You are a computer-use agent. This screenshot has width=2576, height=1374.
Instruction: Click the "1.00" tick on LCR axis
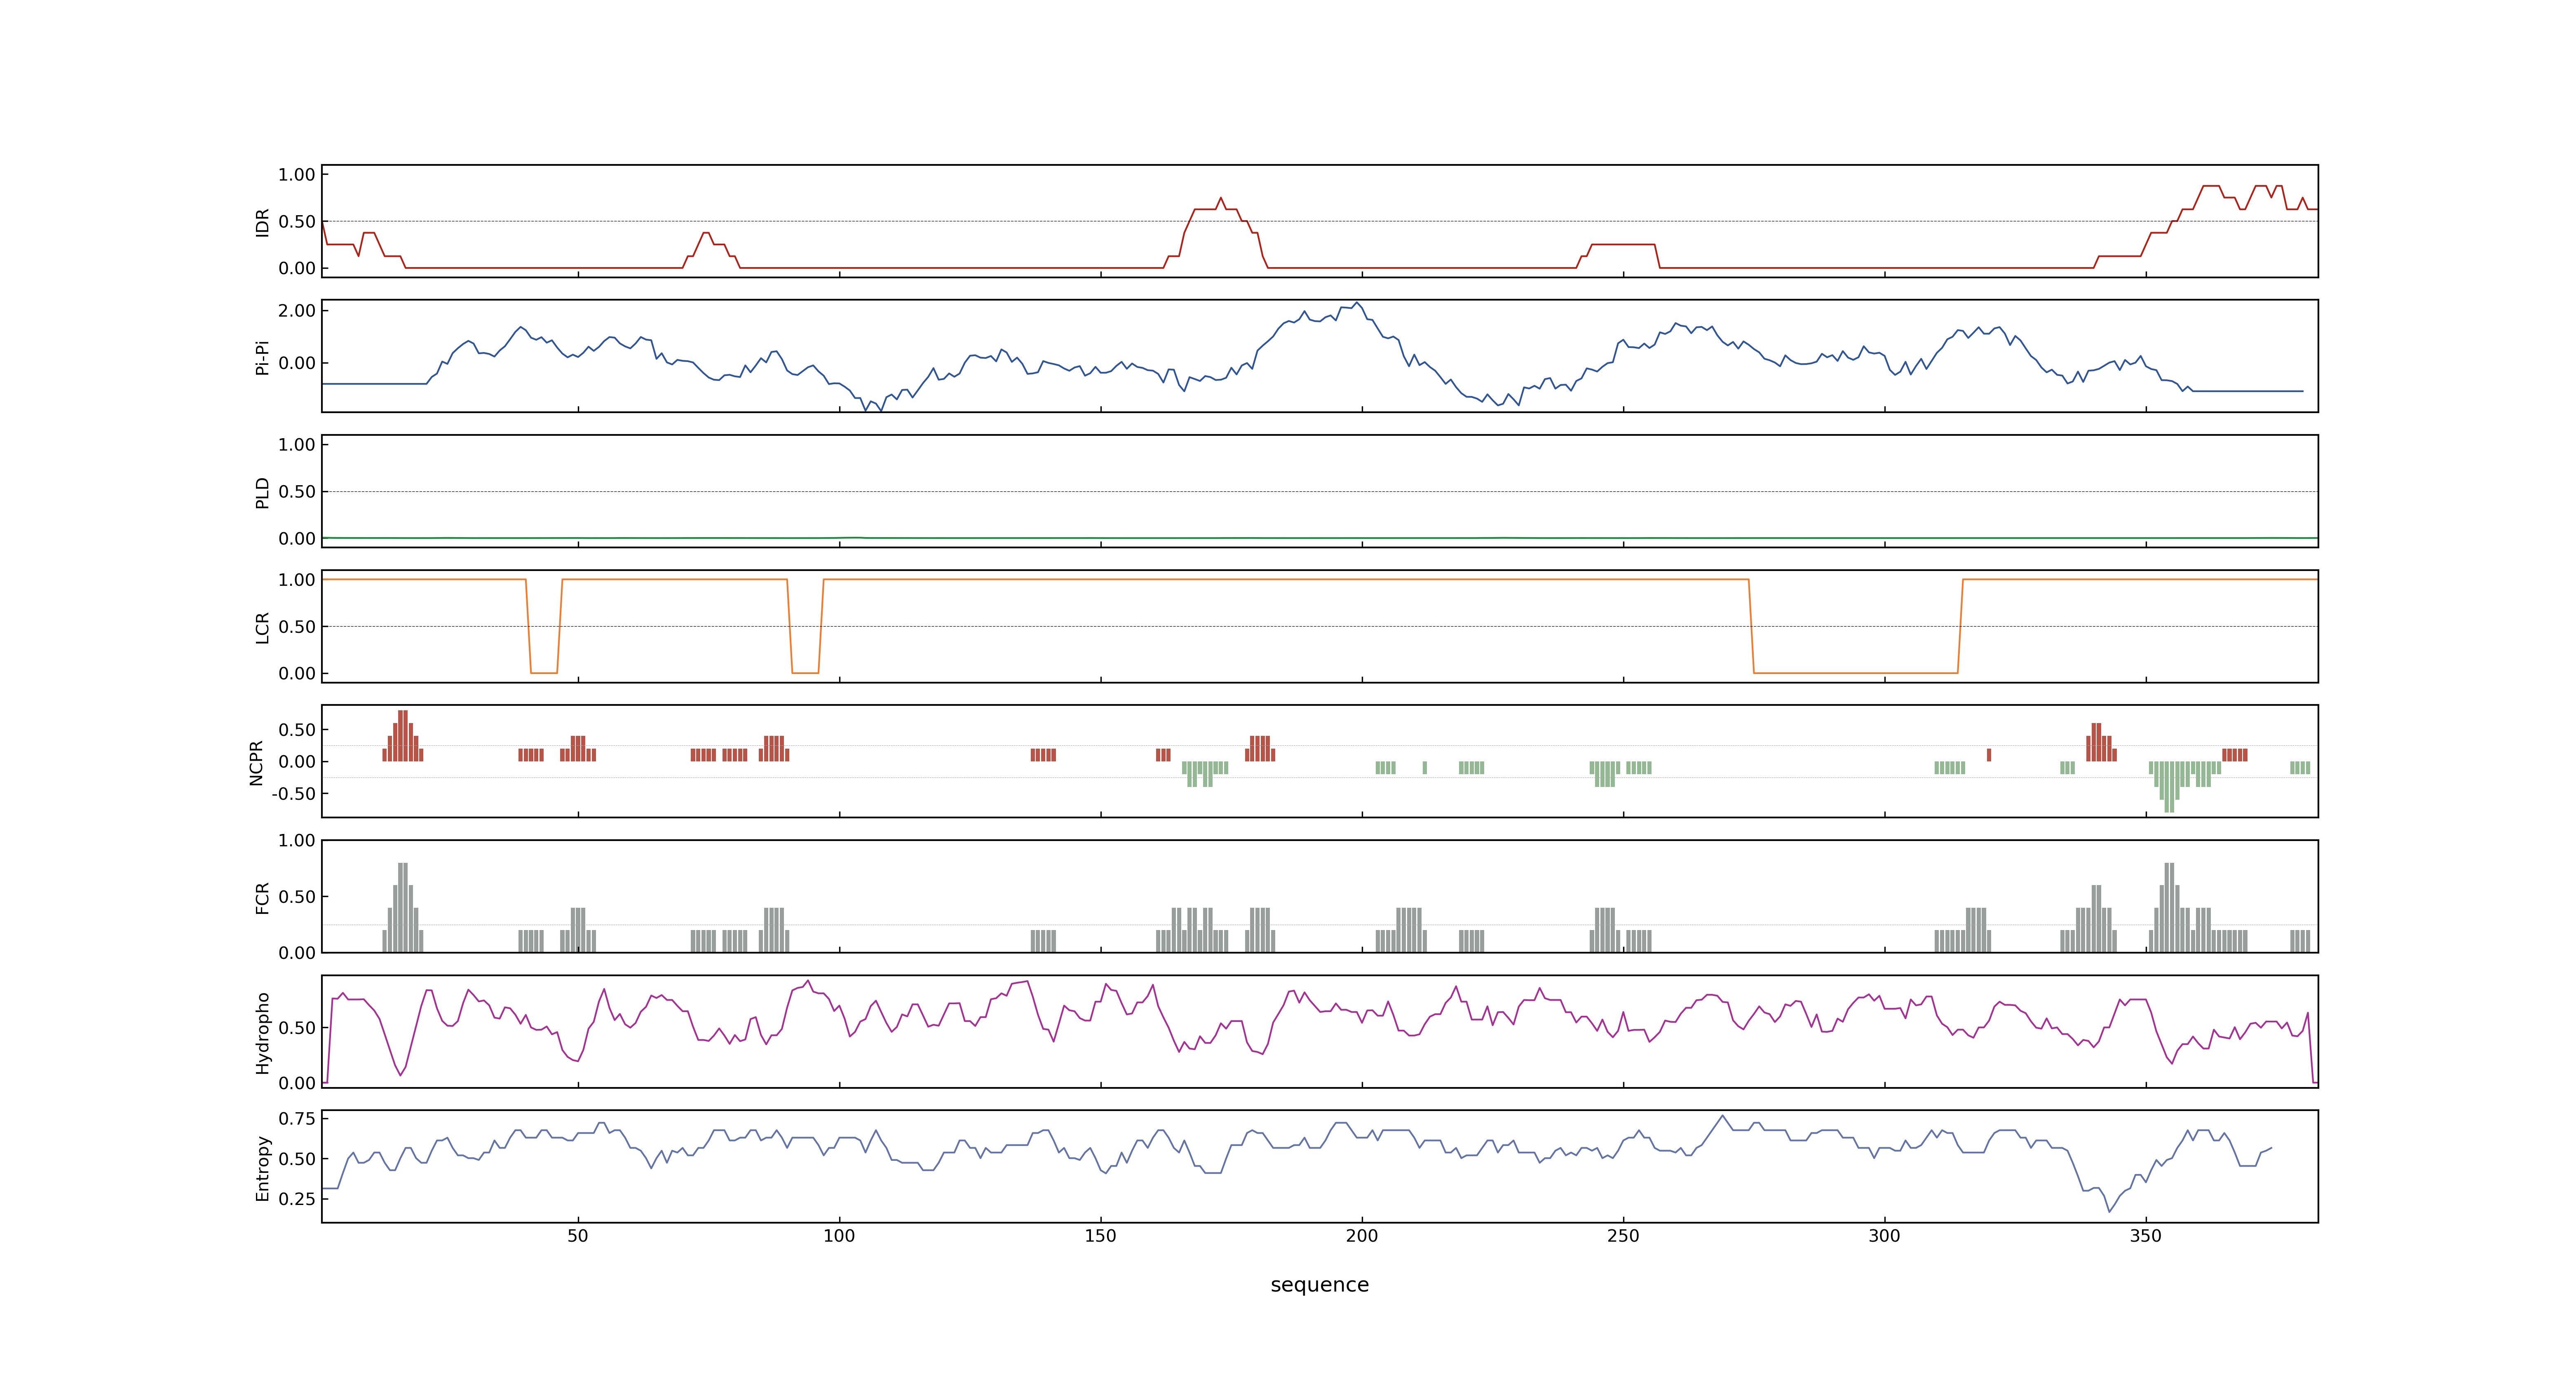coord(297,580)
